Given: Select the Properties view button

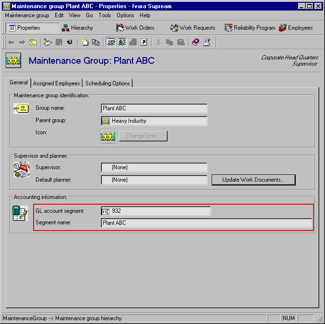Looking at the screenshot, I should click(x=33, y=28).
